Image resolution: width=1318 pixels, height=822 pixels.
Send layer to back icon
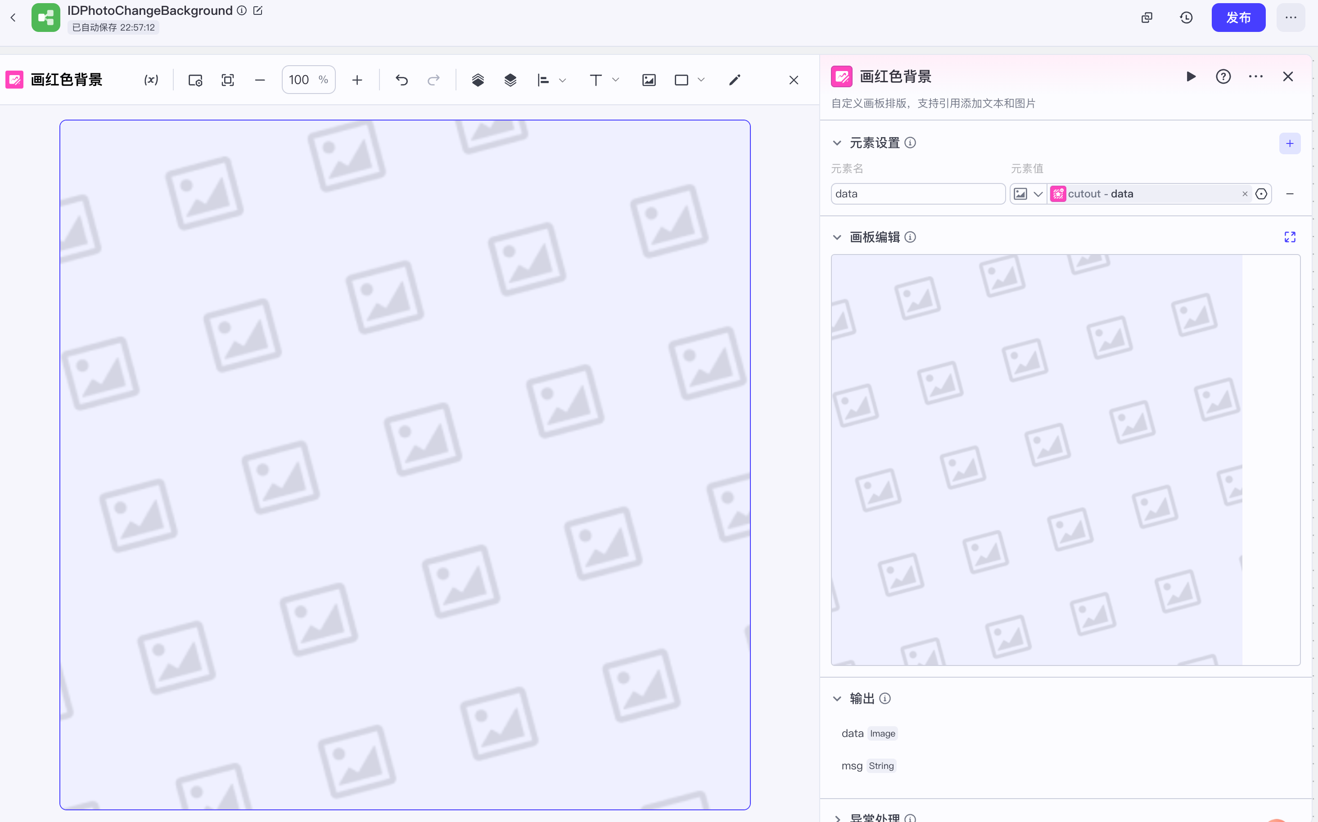pyautogui.click(x=510, y=80)
